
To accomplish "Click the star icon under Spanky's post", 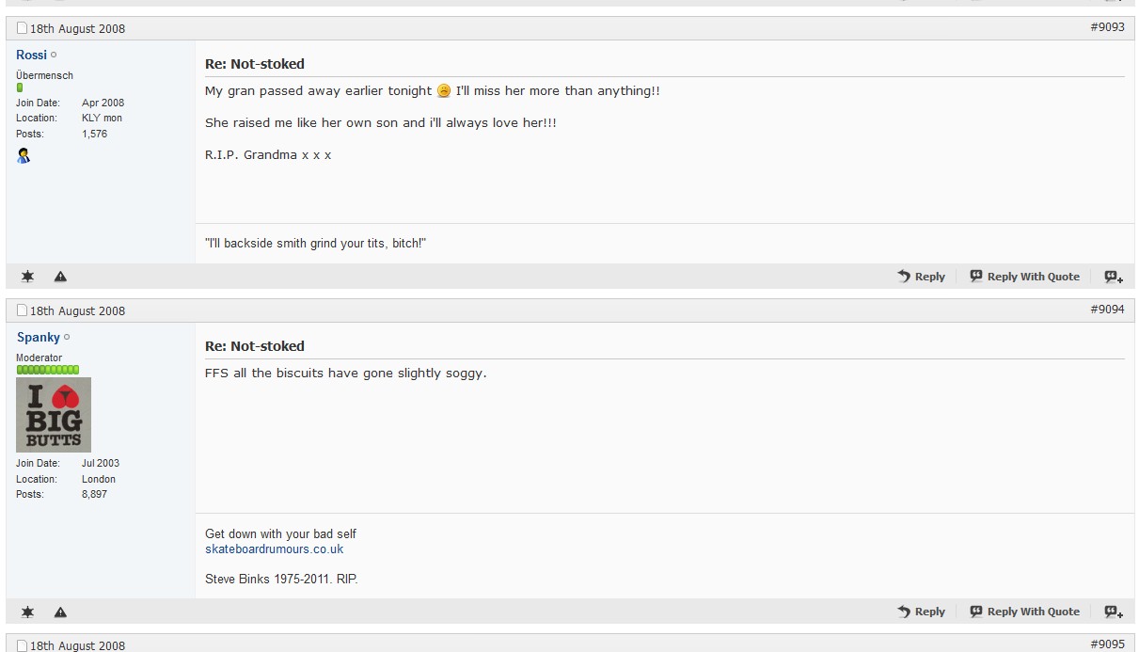I will click(x=27, y=612).
